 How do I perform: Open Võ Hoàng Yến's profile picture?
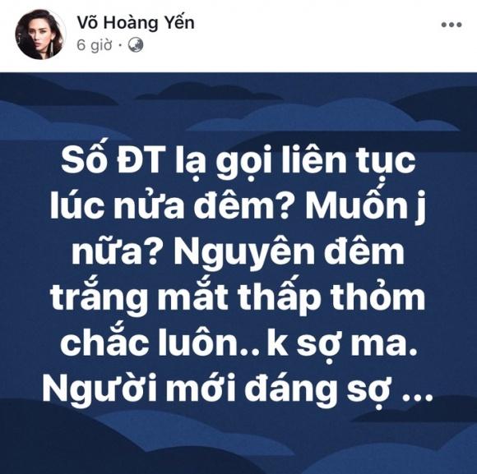pyautogui.click(x=40, y=34)
